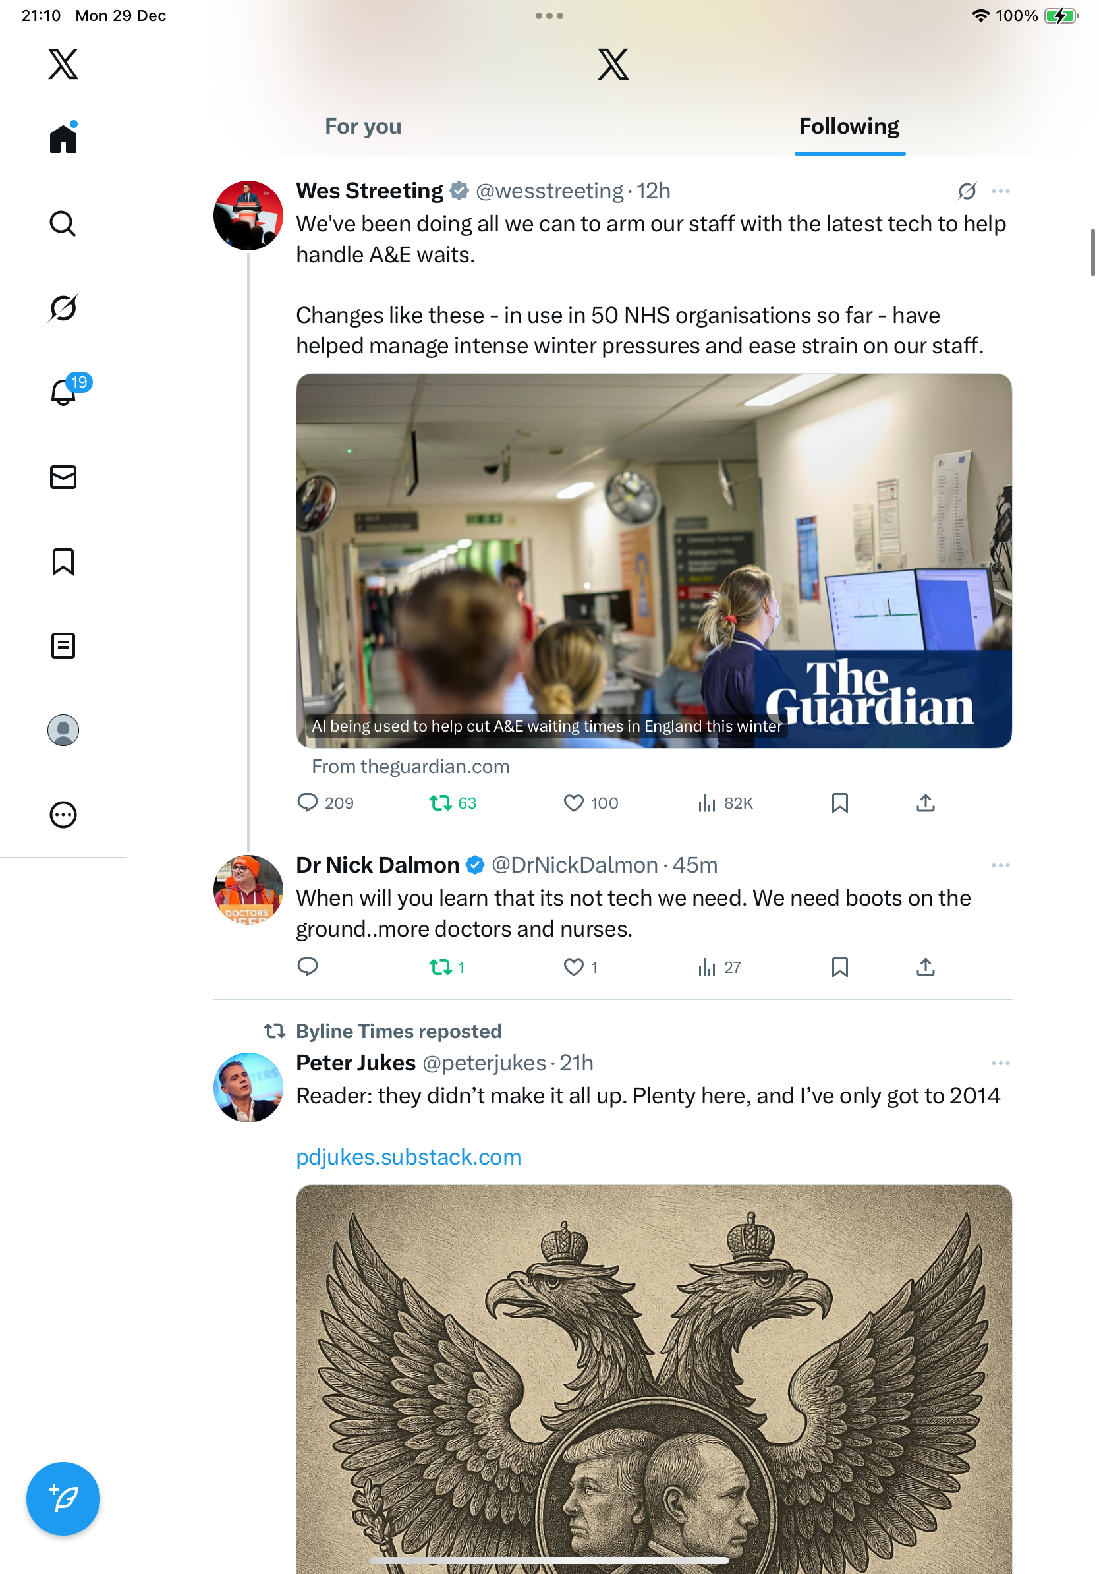Open Messages envelope in sidebar
The height and width of the screenshot is (1574, 1099).
[x=63, y=477]
